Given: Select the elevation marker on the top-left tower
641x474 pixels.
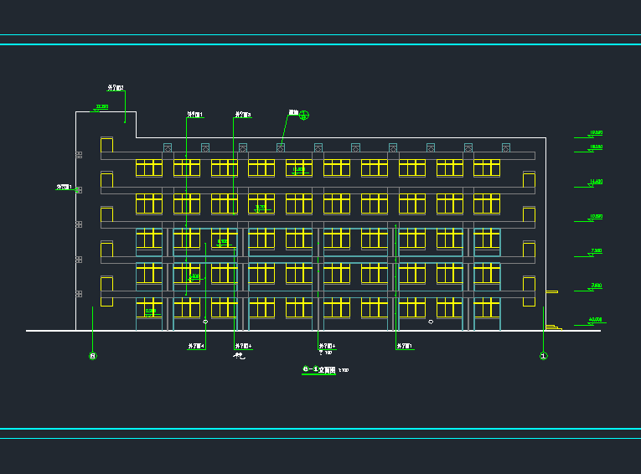Looking at the screenshot, I should click(101, 108).
